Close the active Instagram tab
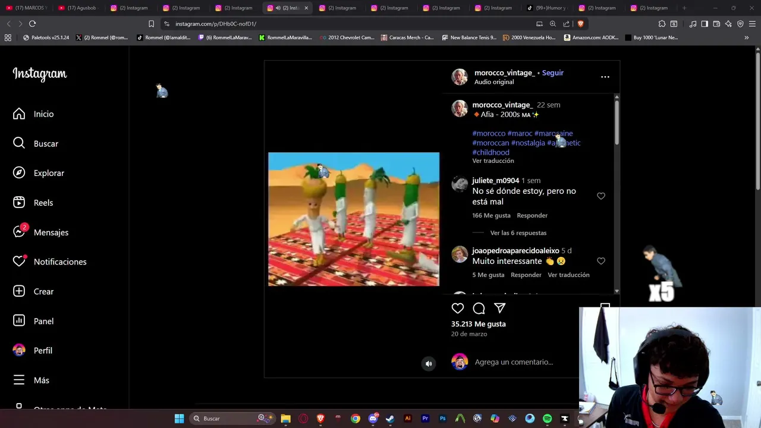Screen dimensions: 761x428 tap(306, 8)
